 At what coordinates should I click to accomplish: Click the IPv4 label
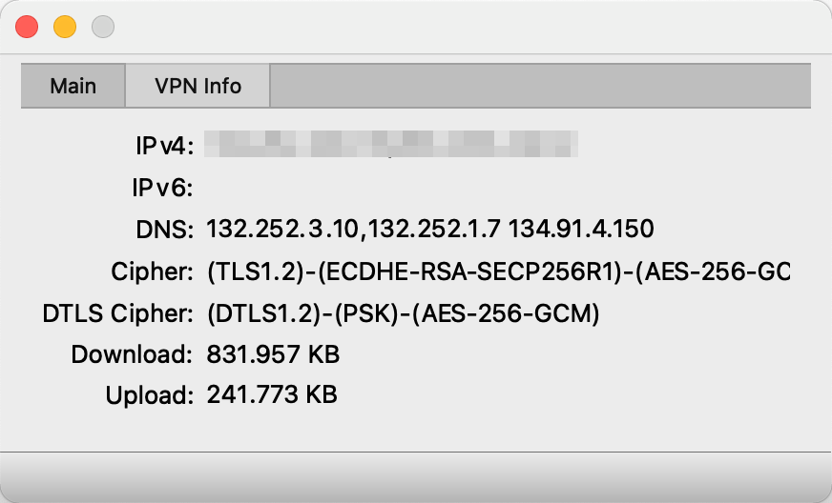point(164,146)
